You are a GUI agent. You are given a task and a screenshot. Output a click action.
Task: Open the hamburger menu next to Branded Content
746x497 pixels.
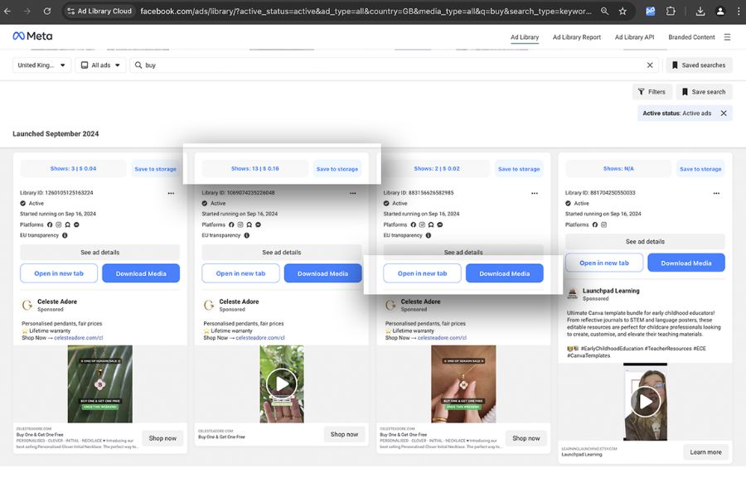click(728, 37)
